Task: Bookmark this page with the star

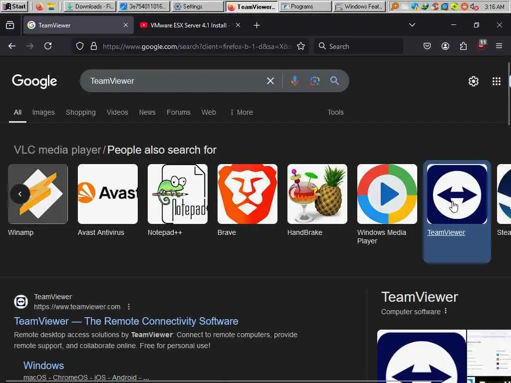Action: point(301,46)
